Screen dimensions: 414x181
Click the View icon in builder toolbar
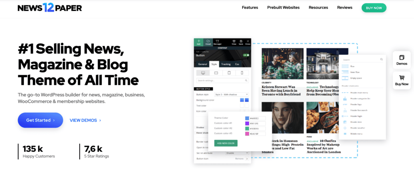(234, 42)
